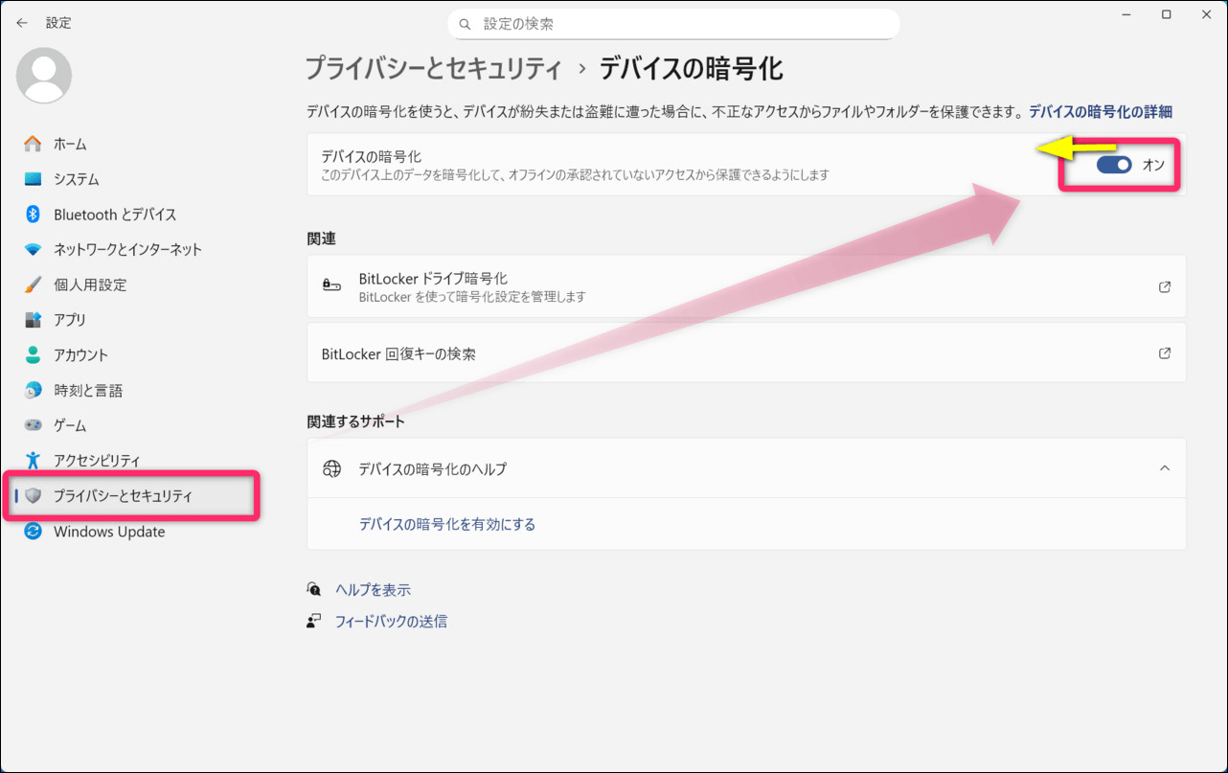The width and height of the screenshot is (1228, 773).
Task: Click the user profile avatar picture
Action: (44, 76)
